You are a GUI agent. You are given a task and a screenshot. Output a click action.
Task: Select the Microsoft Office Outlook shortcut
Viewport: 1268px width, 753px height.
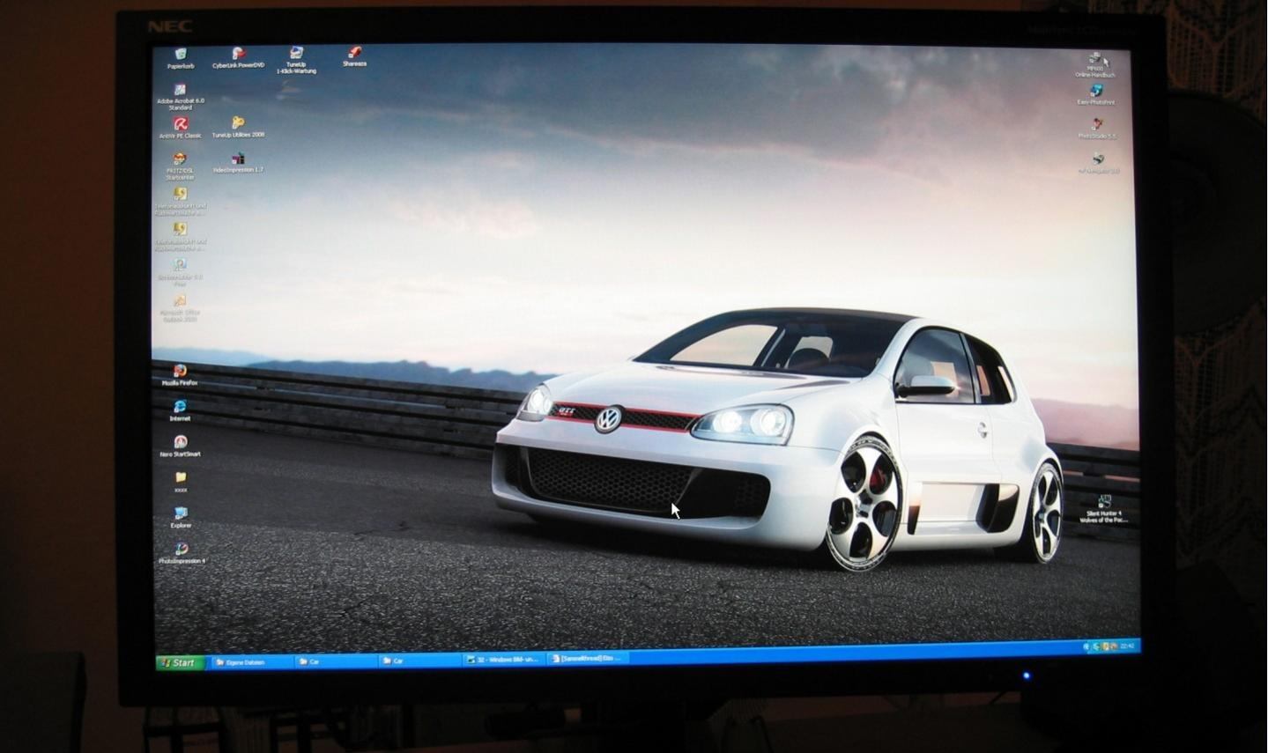pos(180,308)
